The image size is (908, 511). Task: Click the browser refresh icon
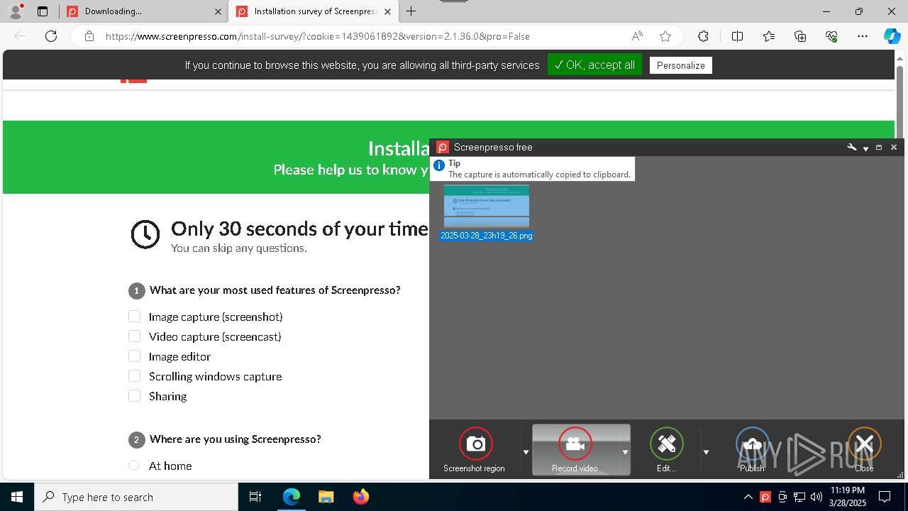(51, 36)
